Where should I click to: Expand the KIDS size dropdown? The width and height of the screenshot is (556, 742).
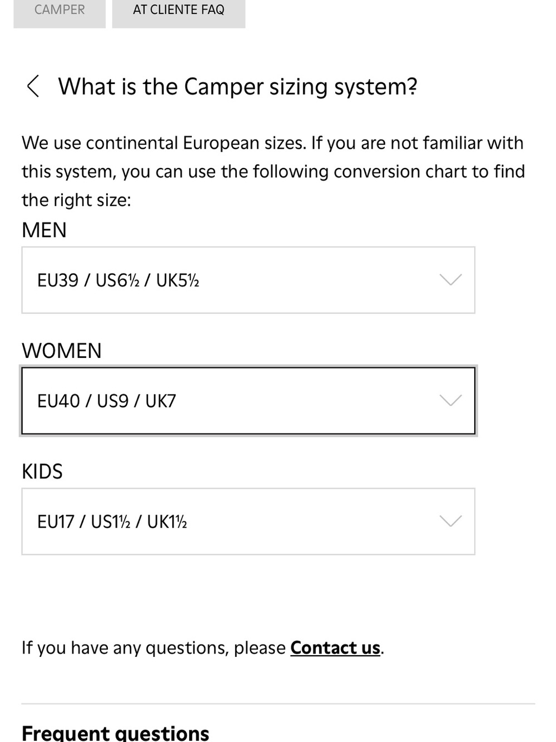pos(248,522)
